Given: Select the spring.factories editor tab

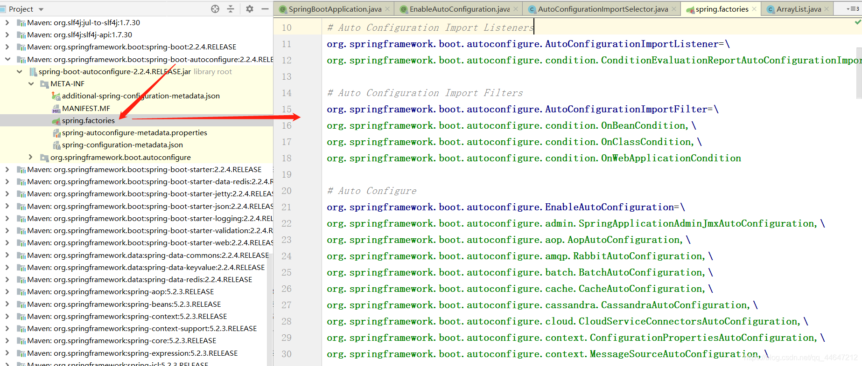Looking at the screenshot, I should pos(722,9).
